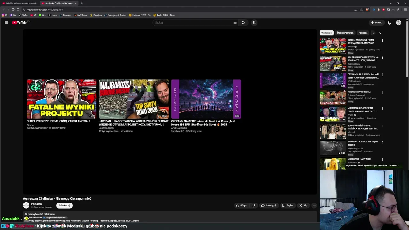This screenshot has height=230, width=409.
Task: Click the Subskrybuj button
Action: click(64, 205)
